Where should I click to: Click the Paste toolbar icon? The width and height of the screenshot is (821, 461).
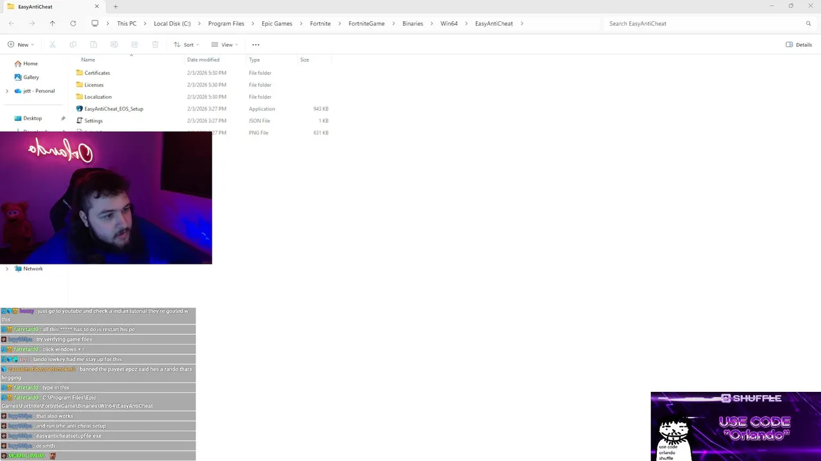pyautogui.click(x=94, y=45)
